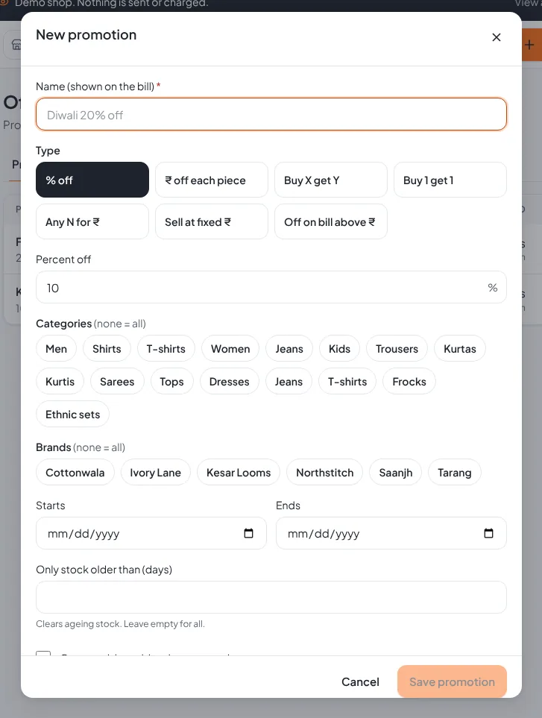Toggle the Tops category chip
This screenshot has height=718, width=542.
171,382
